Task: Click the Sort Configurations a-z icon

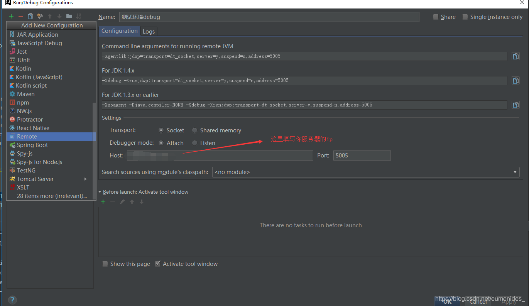Action: point(79,16)
